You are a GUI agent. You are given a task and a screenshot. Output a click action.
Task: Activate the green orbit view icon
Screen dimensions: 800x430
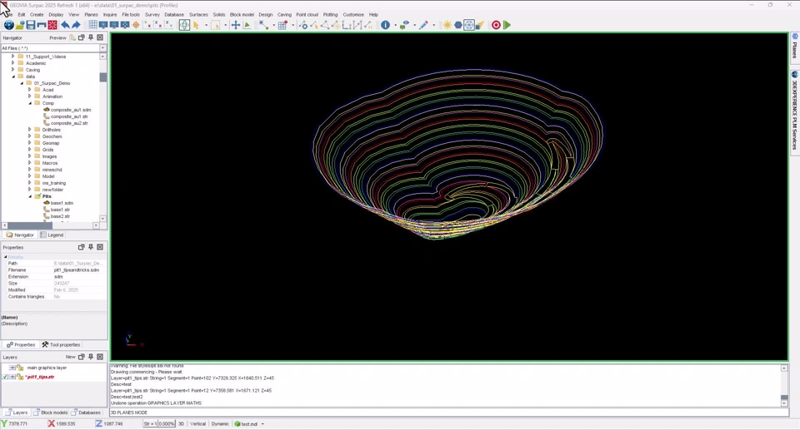pos(184,25)
